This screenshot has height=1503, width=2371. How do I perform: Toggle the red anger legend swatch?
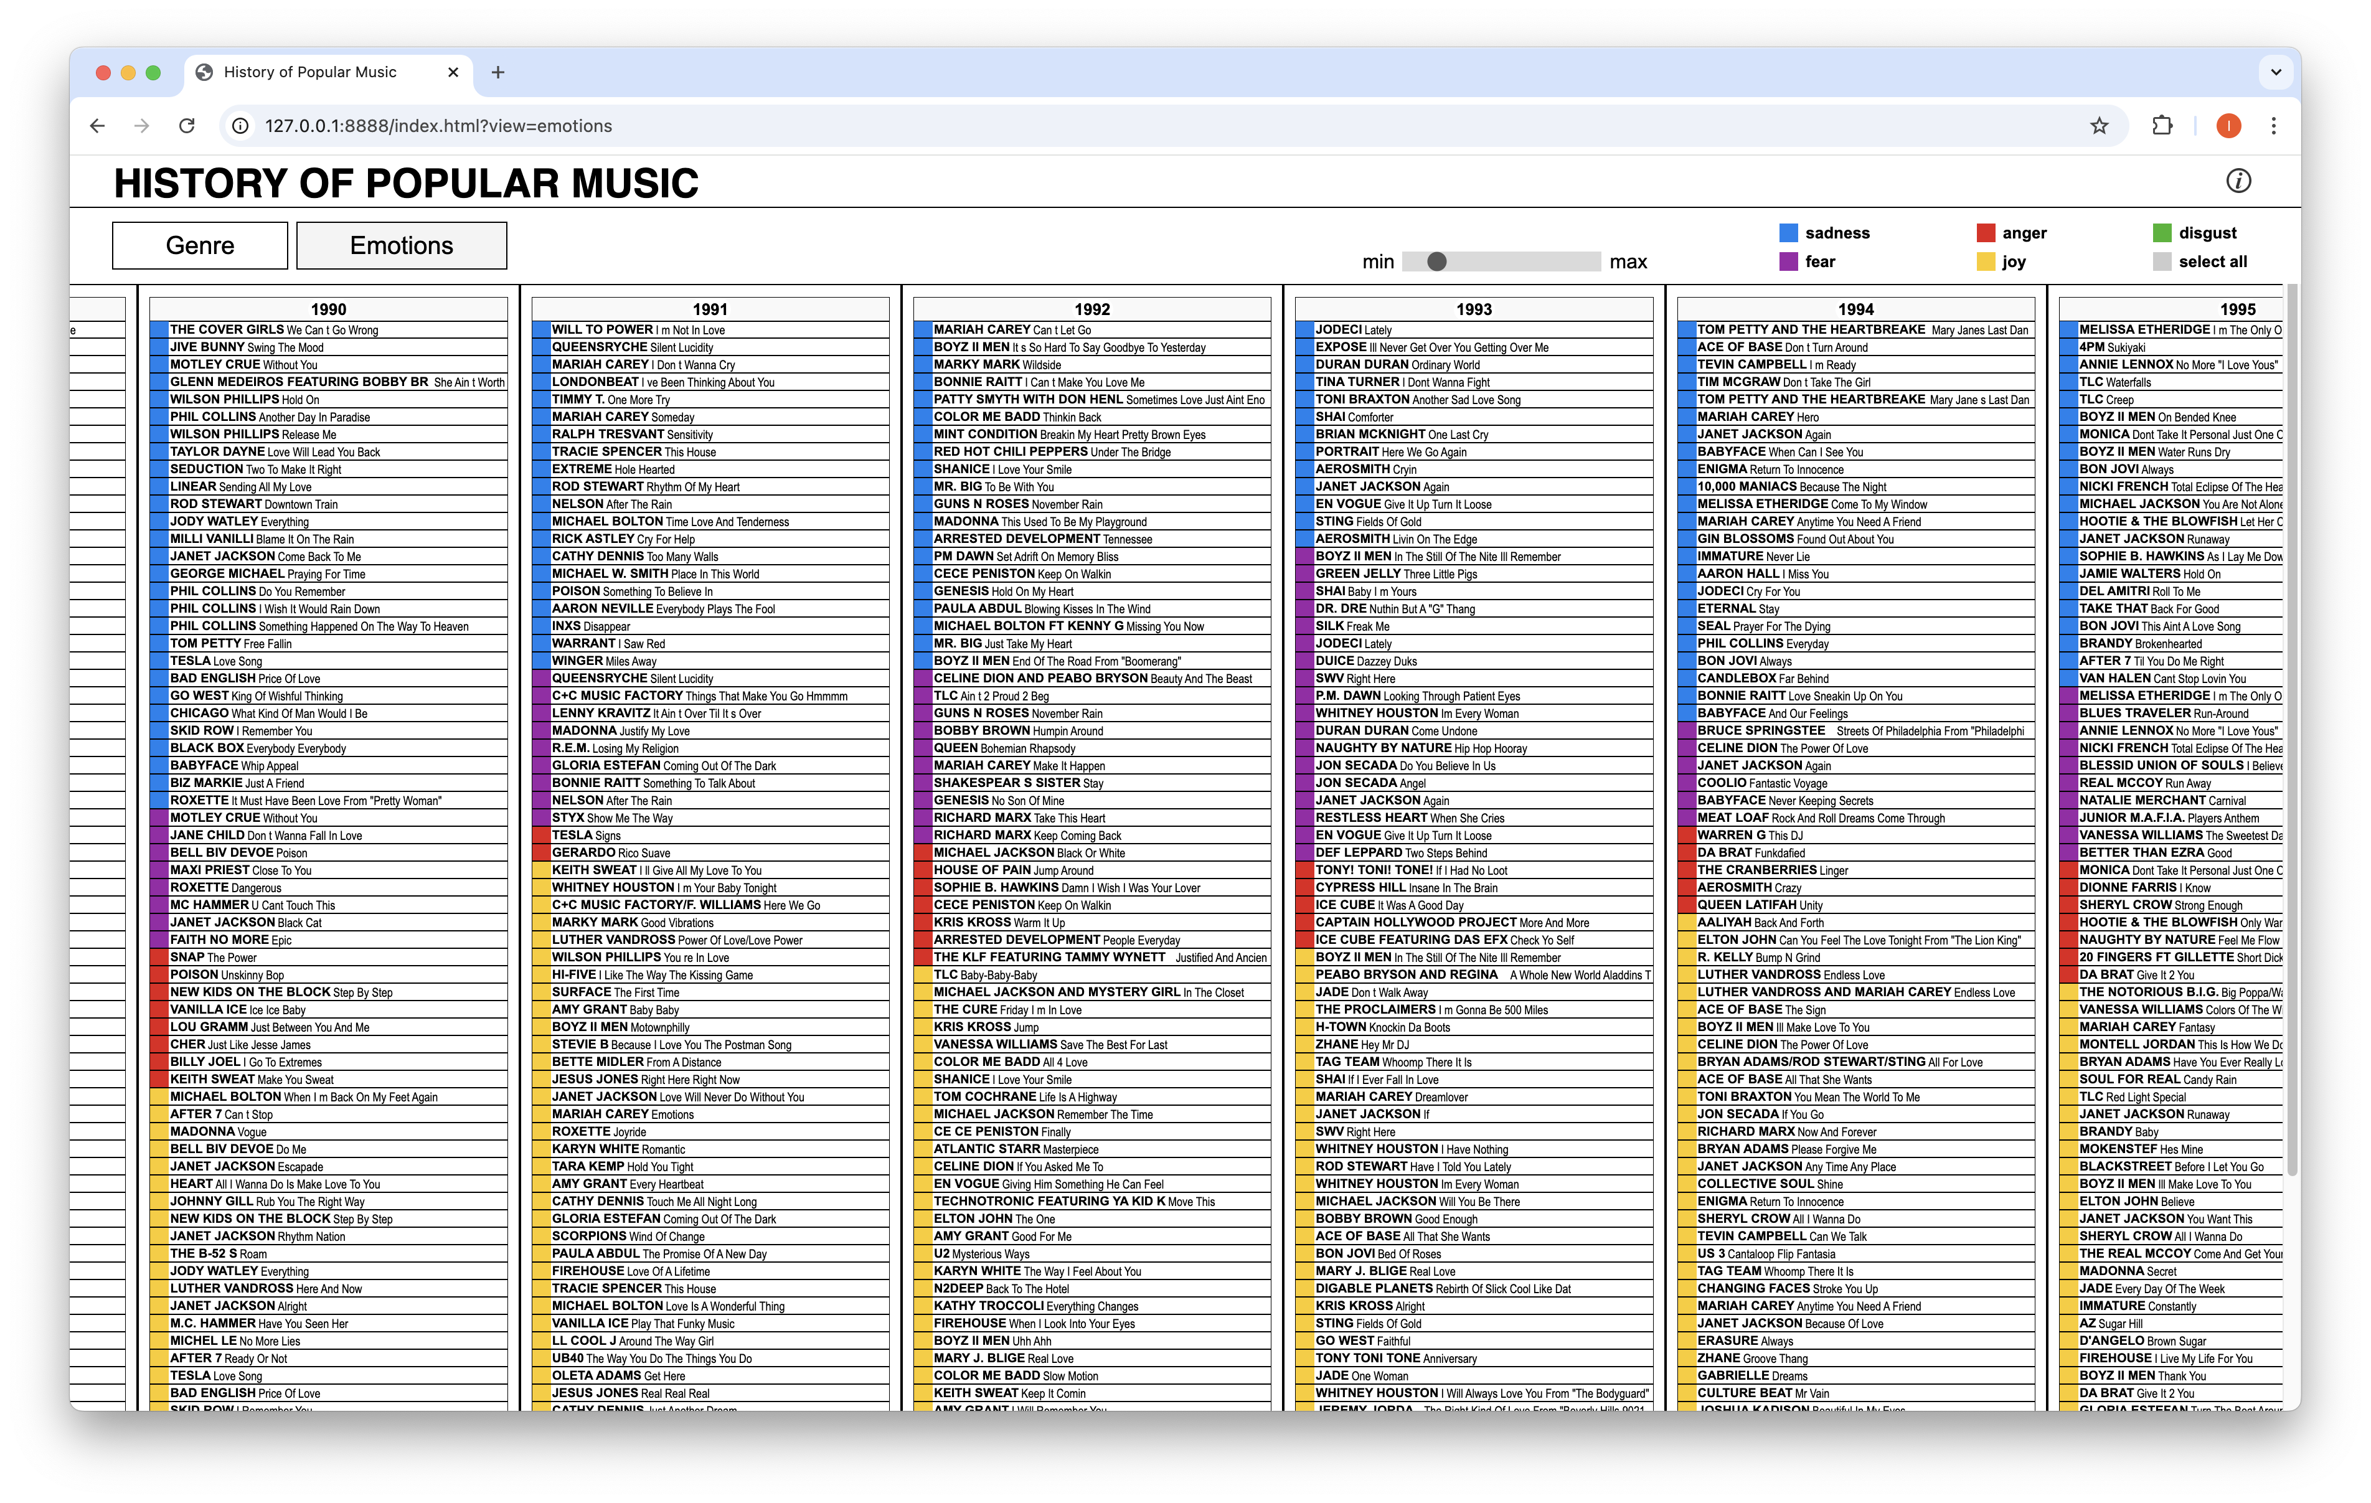pyautogui.click(x=1986, y=233)
